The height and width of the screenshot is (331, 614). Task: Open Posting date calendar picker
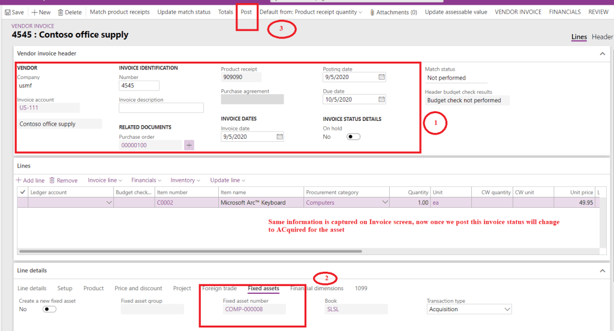pyautogui.click(x=381, y=77)
